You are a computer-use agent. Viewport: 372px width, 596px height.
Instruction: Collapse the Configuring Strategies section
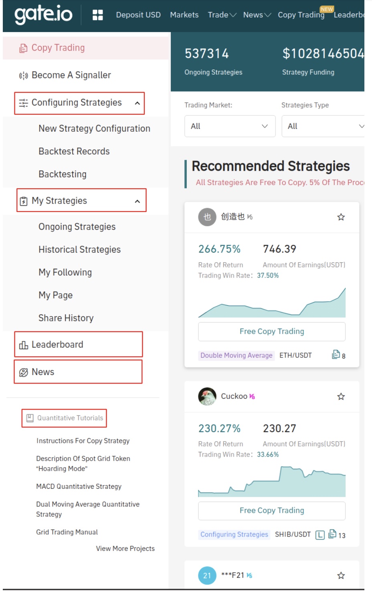[137, 103]
